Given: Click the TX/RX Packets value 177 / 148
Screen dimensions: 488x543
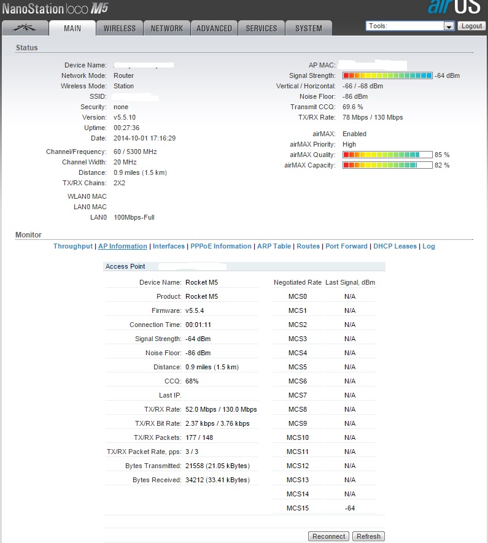Looking at the screenshot, I should click(199, 437).
